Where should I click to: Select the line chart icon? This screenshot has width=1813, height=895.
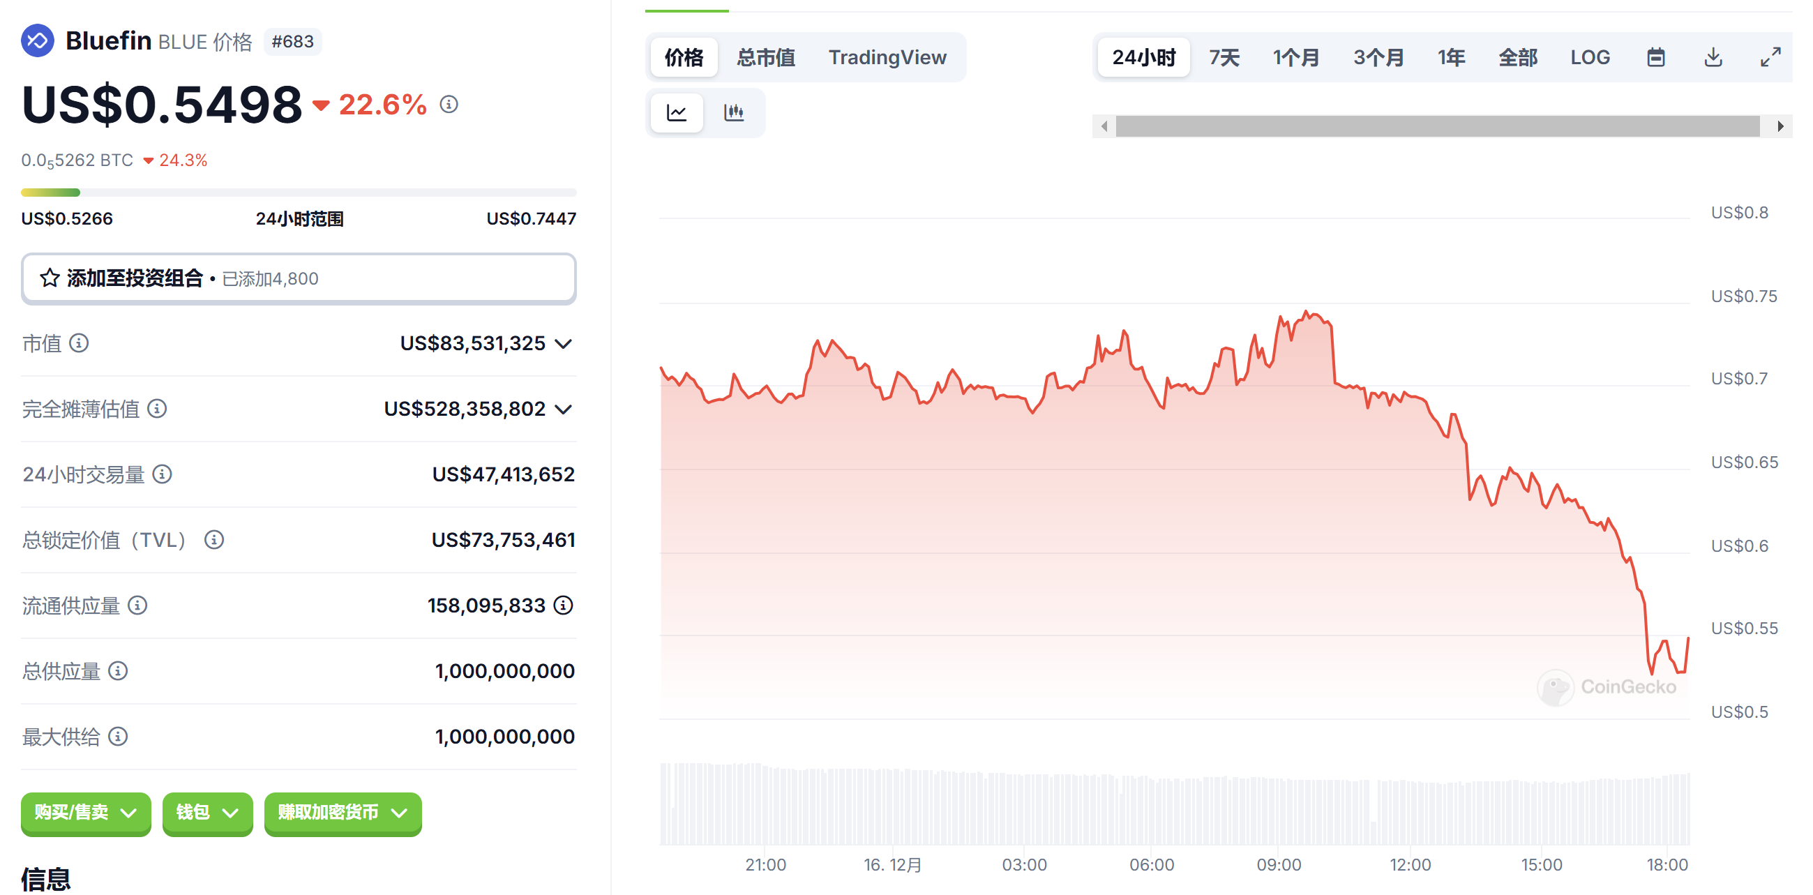[x=677, y=112]
